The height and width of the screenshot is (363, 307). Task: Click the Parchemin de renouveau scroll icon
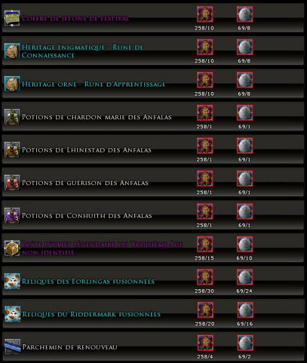pyautogui.click(x=13, y=347)
